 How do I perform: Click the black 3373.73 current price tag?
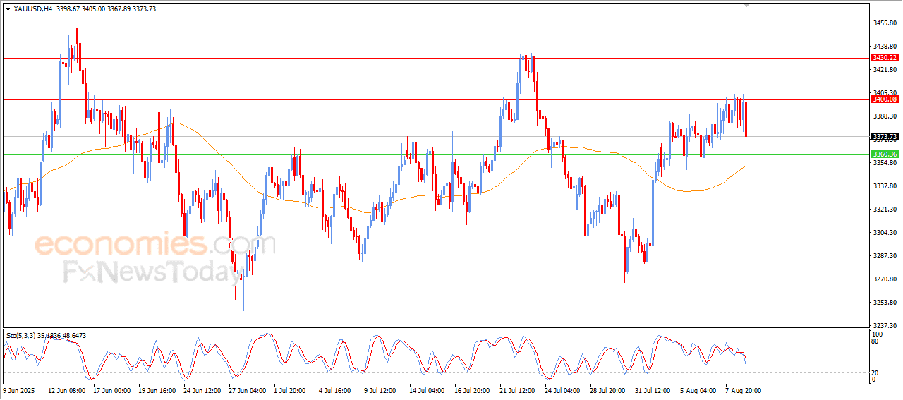click(x=884, y=137)
